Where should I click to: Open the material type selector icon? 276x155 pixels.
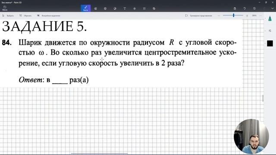pos(270,31)
